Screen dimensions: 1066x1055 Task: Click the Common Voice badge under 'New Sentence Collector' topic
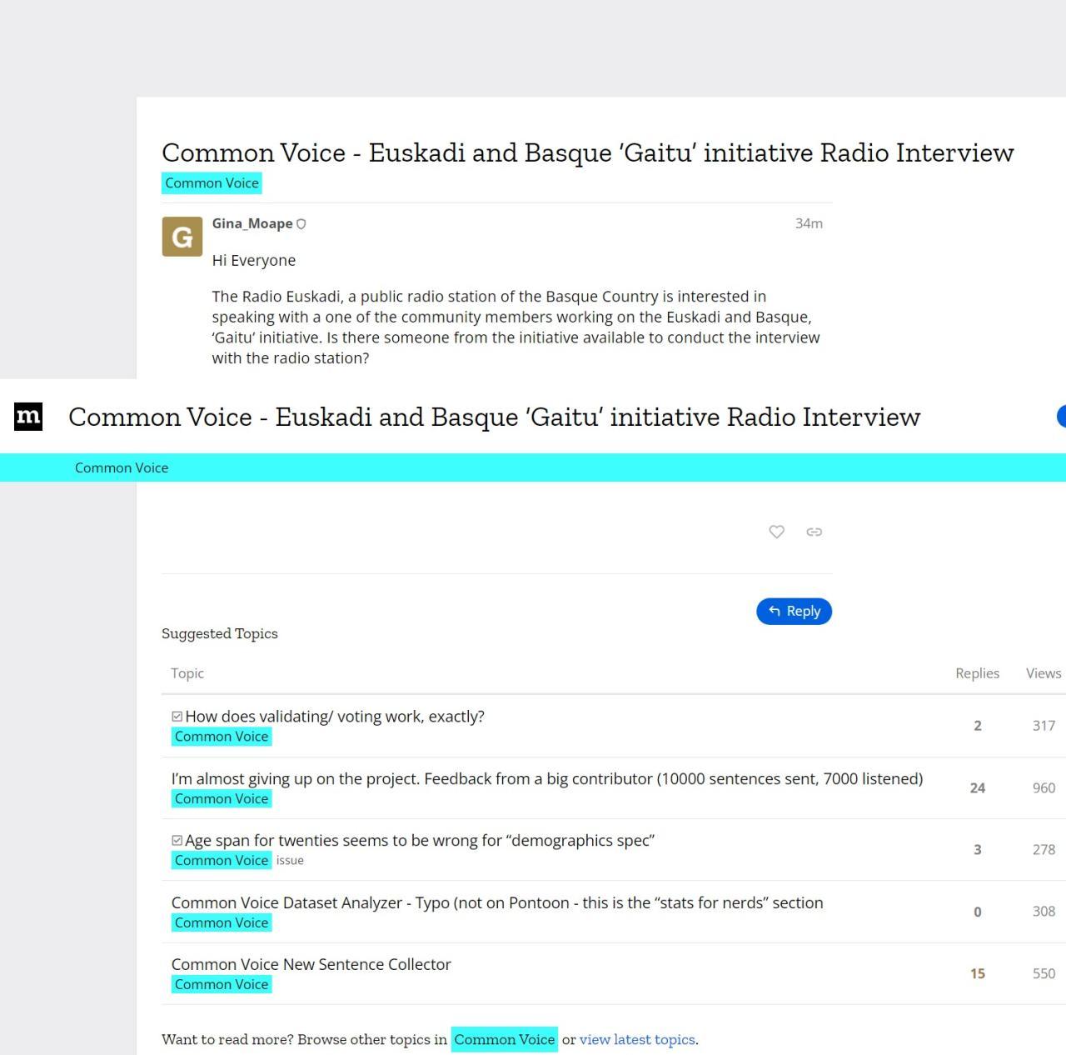tap(222, 984)
